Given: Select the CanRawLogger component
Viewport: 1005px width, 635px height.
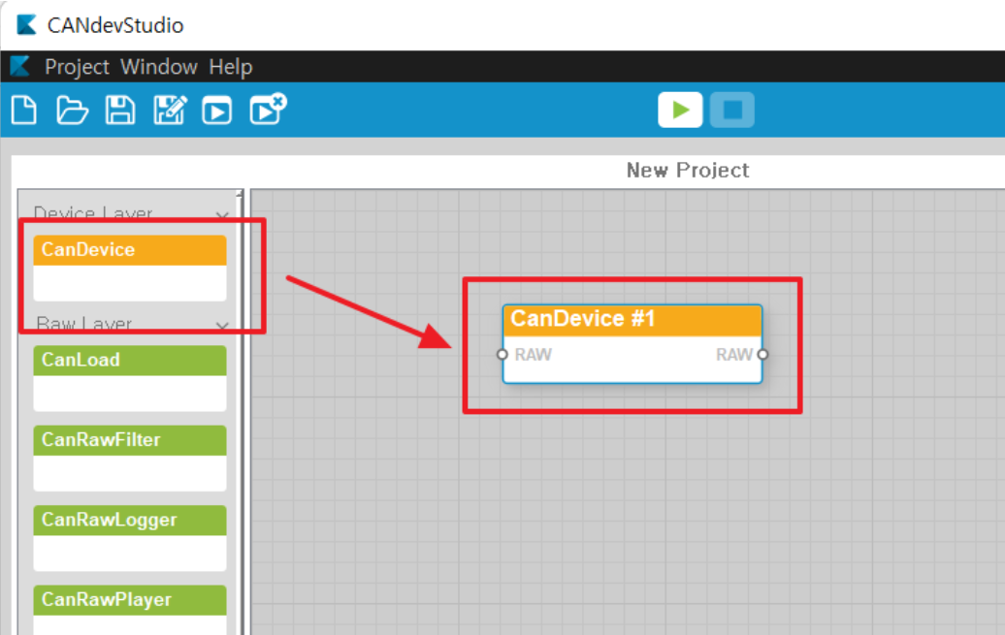Looking at the screenshot, I should [x=130, y=521].
